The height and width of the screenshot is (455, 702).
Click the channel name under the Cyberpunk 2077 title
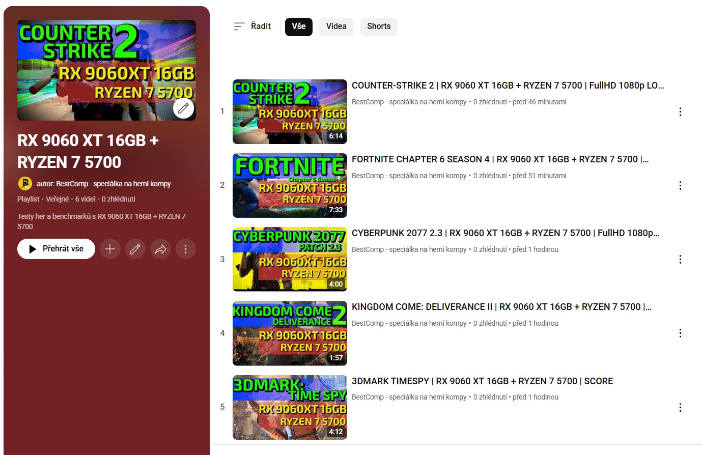click(x=409, y=249)
